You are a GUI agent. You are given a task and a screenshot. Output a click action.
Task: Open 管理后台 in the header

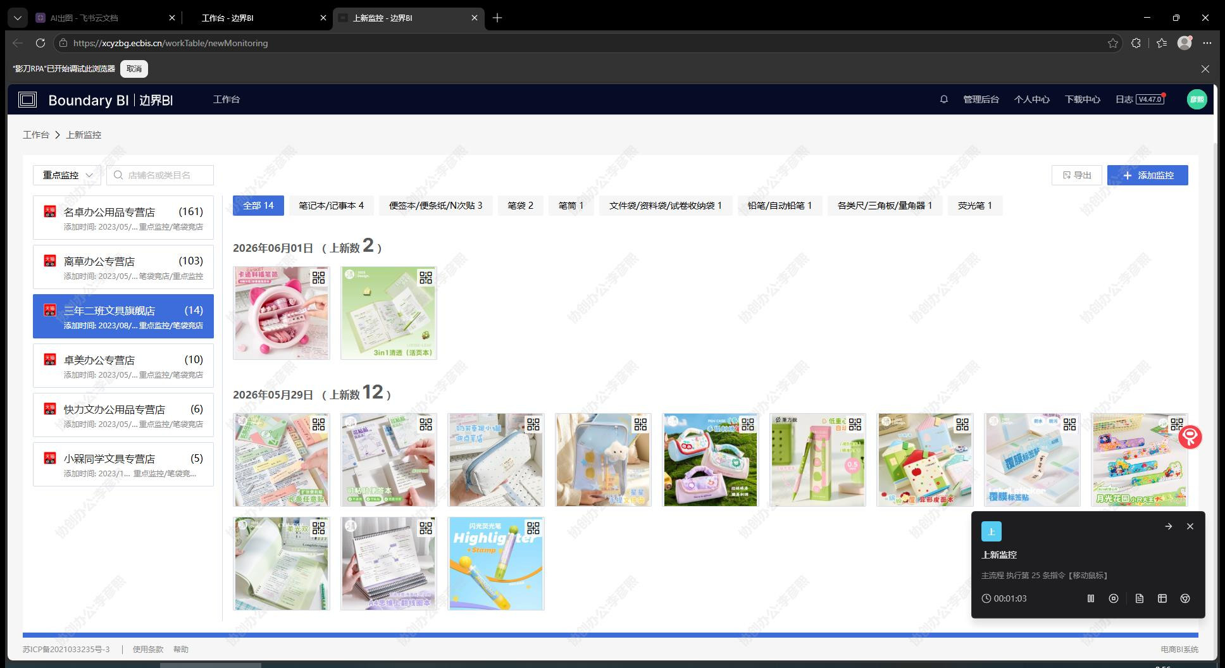point(981,99)
